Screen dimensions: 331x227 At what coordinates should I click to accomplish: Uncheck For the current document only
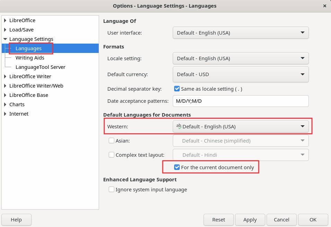click(x=177, y=167)
